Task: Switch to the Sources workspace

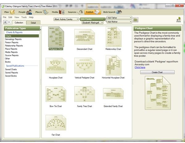Action: pos(75,12)
